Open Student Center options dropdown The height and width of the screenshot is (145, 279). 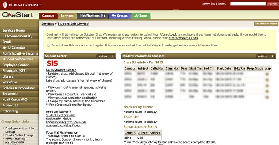(x=106, y=56)
